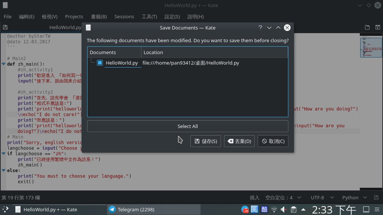
Task: Click the 英 input method tray icon
Action: 254,209
